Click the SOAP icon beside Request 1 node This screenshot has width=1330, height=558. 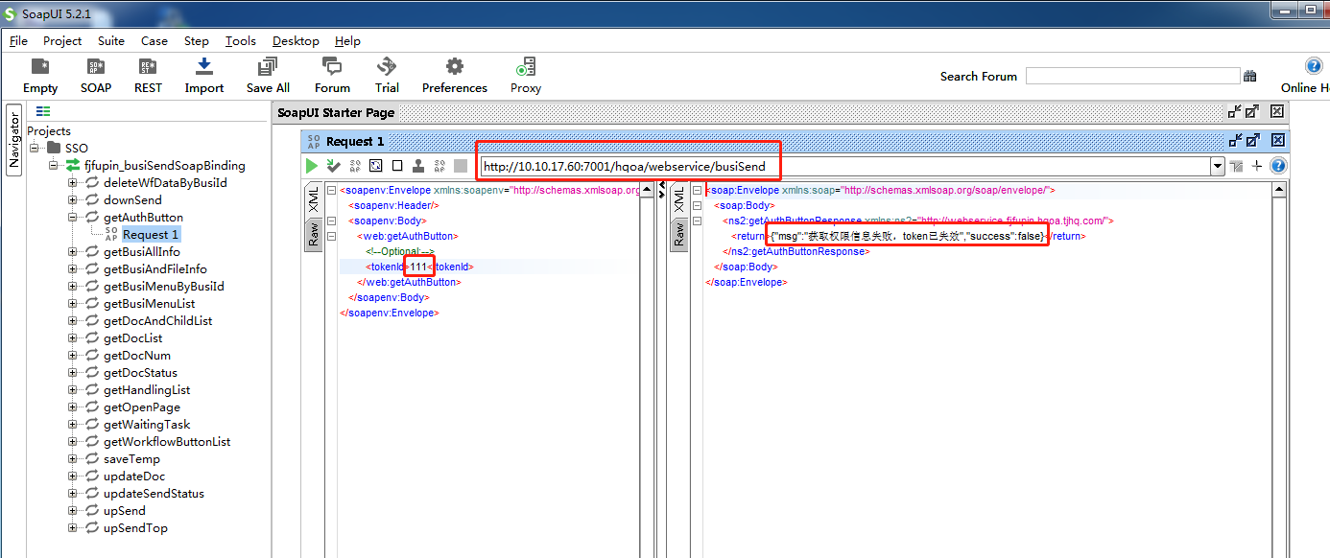point(111,234)
